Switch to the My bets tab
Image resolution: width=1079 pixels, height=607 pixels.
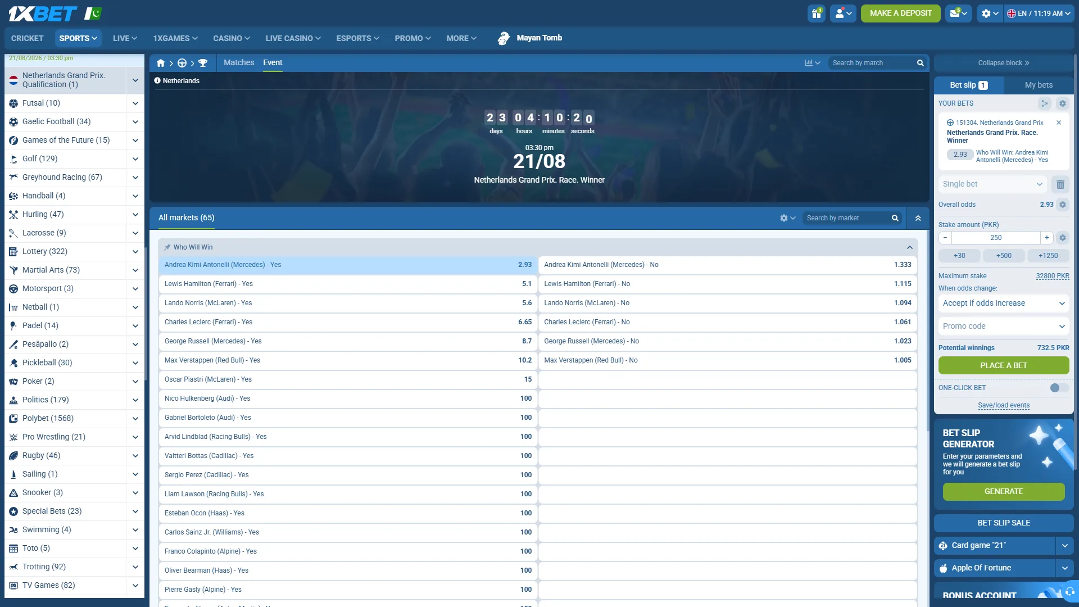[x=1039, y=85]
